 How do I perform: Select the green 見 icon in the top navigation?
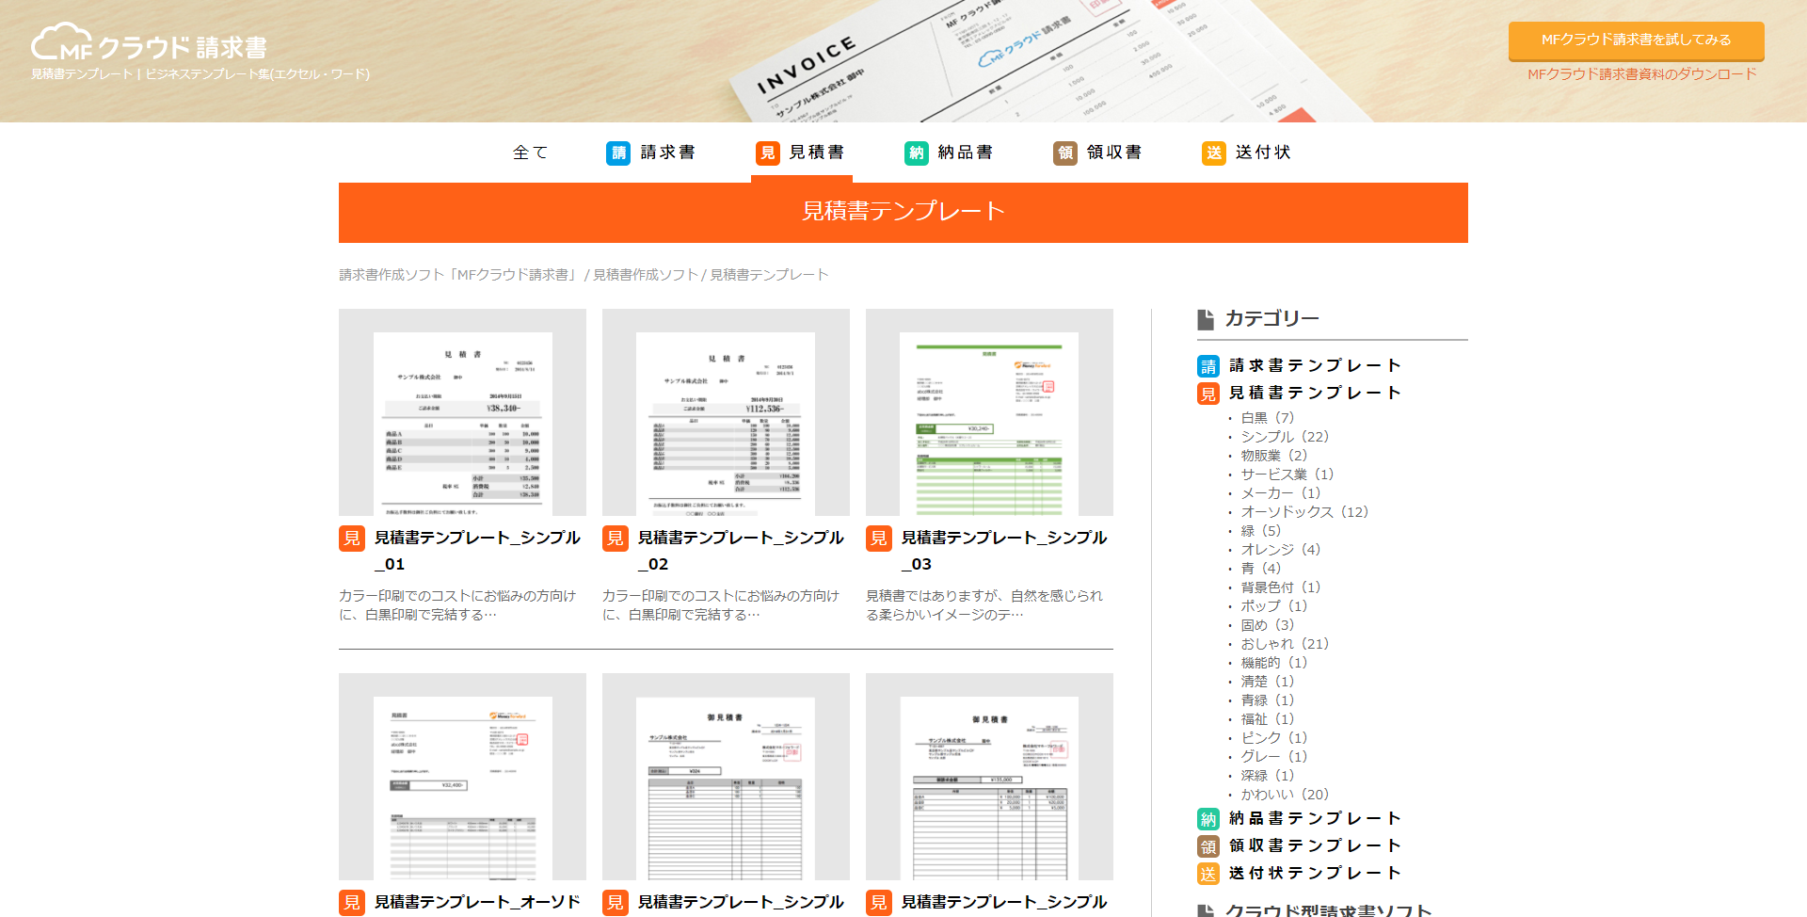(x=766, y=153)
